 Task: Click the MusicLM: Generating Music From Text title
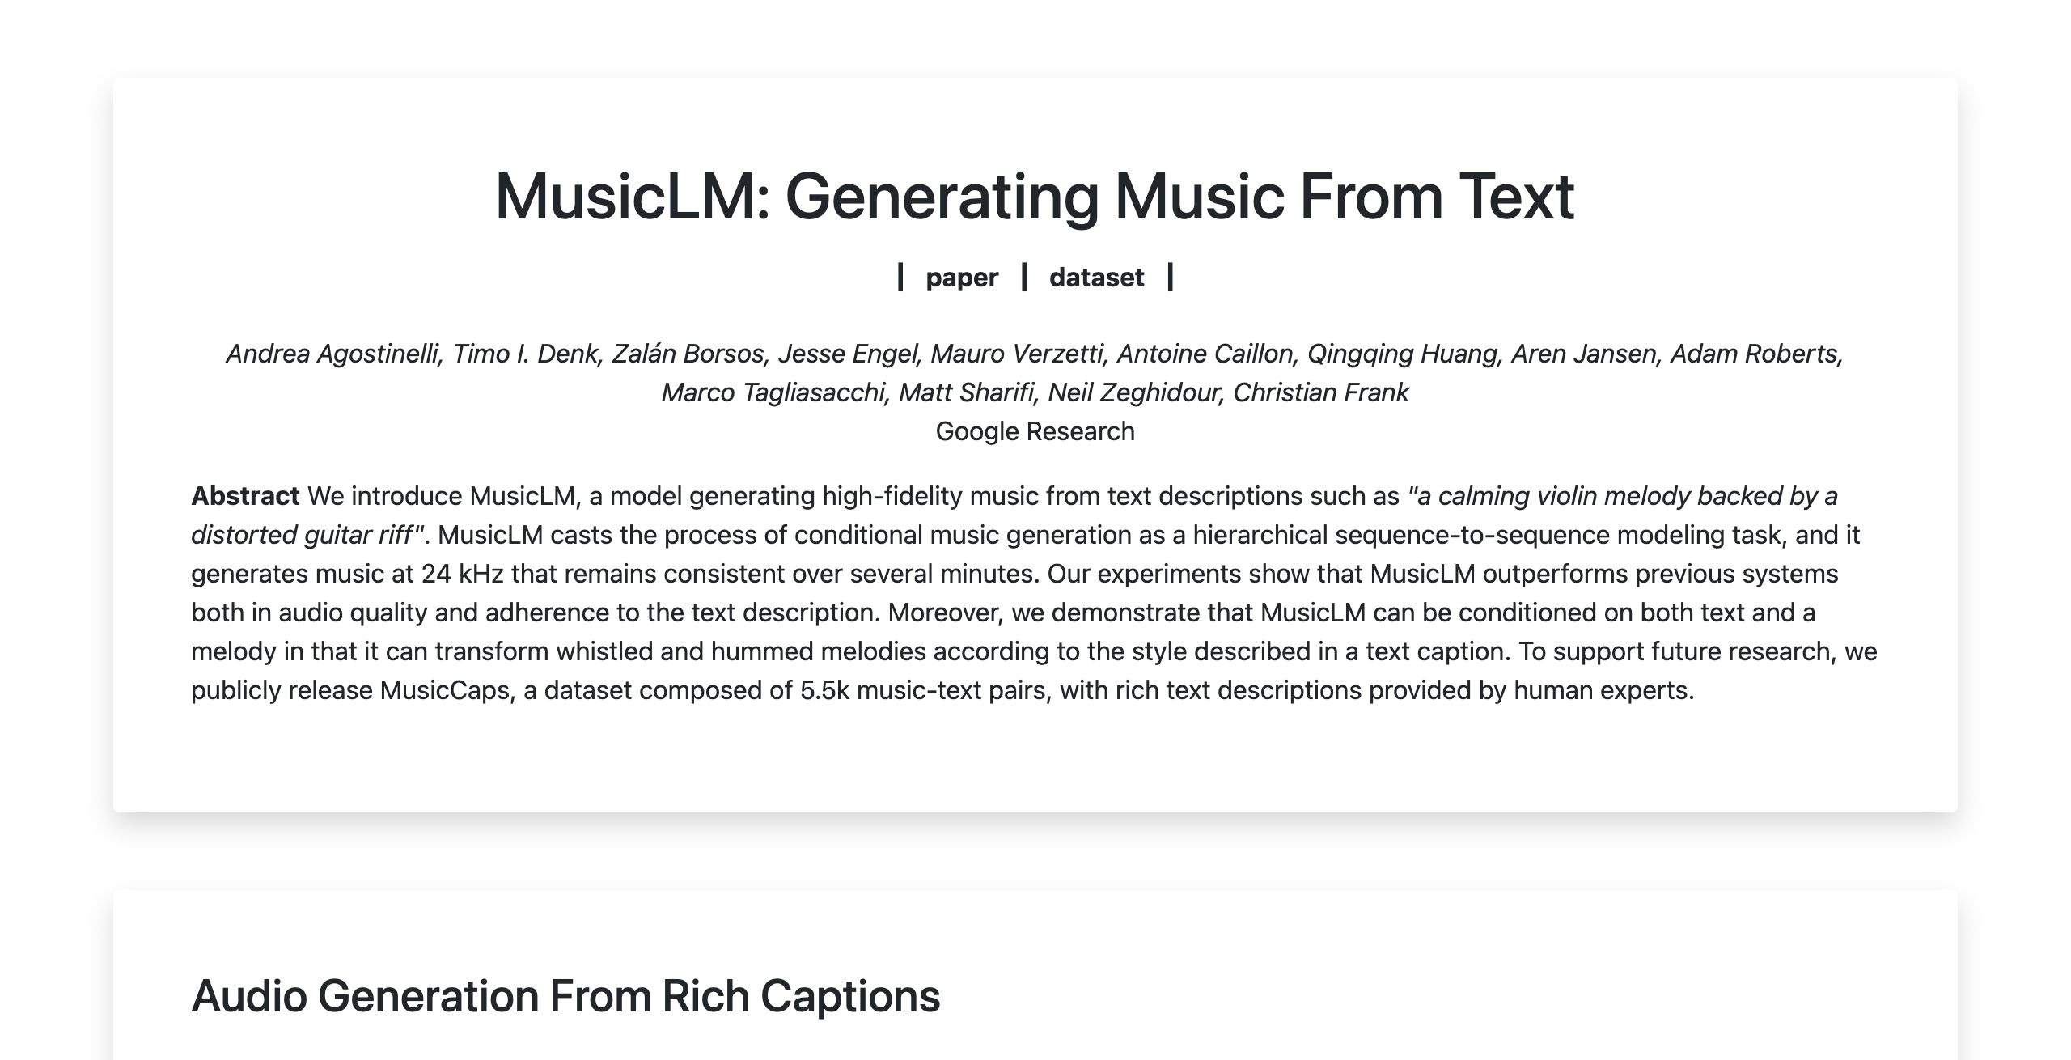pyautogui.click(x=1035, y=196)
